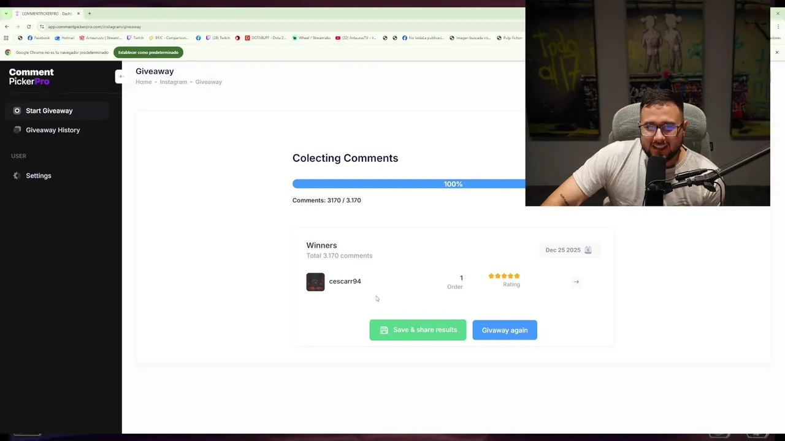Click the Comment Picker Pro logo
Screen dimensions: 785x441
click(x=31, y=77)
